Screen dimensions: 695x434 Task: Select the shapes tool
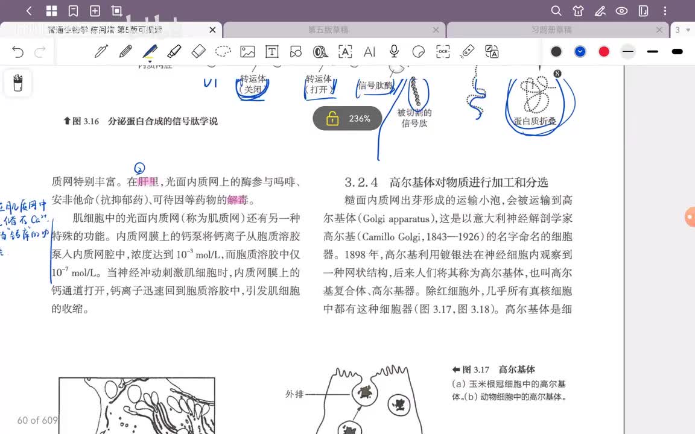point(296,51)
